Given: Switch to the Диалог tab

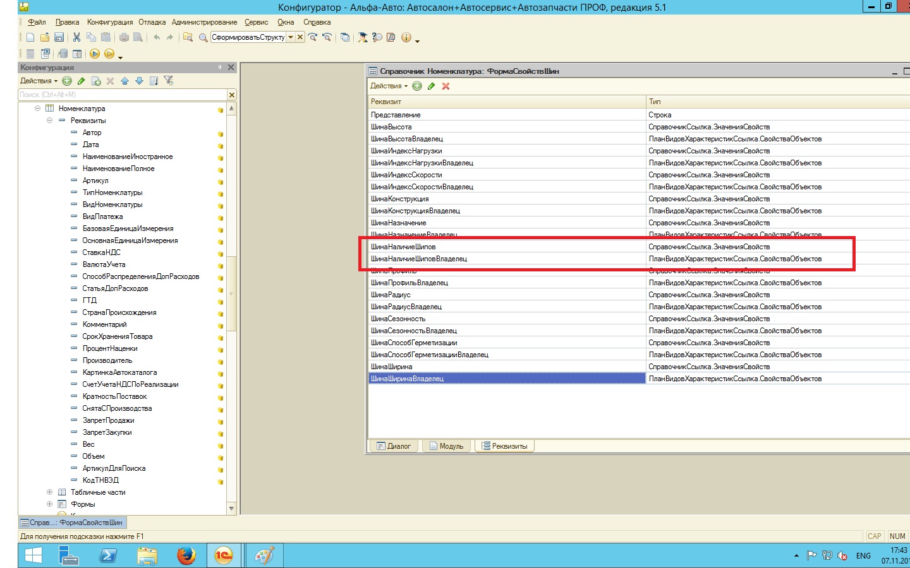Looking at the screenshot, I should [x=394, y=446].
